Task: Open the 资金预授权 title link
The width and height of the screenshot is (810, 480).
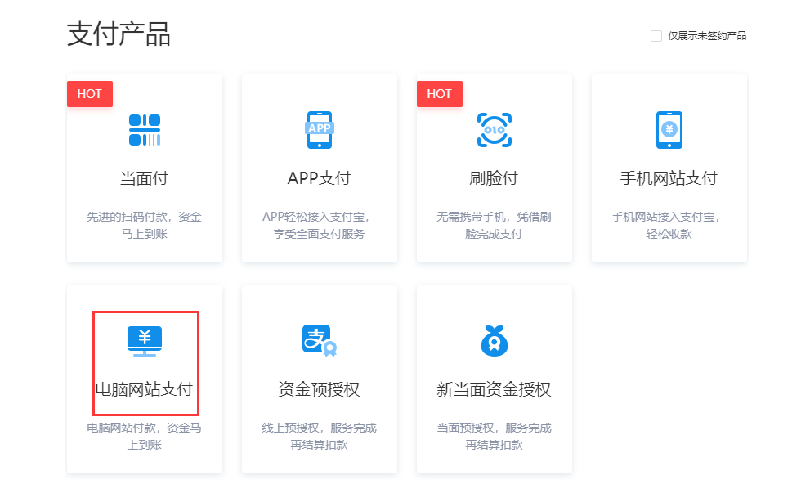Action: [319, 389]
